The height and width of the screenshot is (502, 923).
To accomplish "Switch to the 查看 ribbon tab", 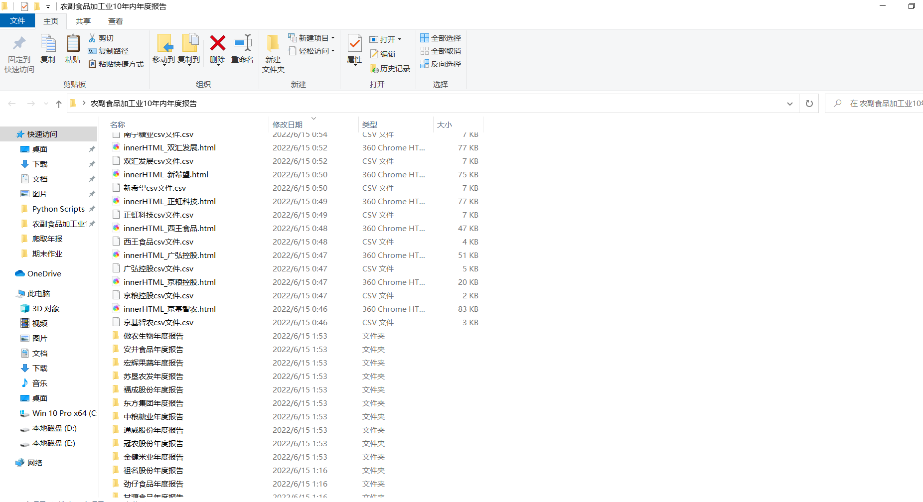I will [x=116, y=21].
